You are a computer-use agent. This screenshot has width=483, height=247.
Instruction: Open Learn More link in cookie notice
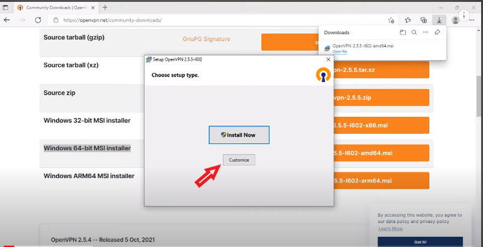coord(390,229)
